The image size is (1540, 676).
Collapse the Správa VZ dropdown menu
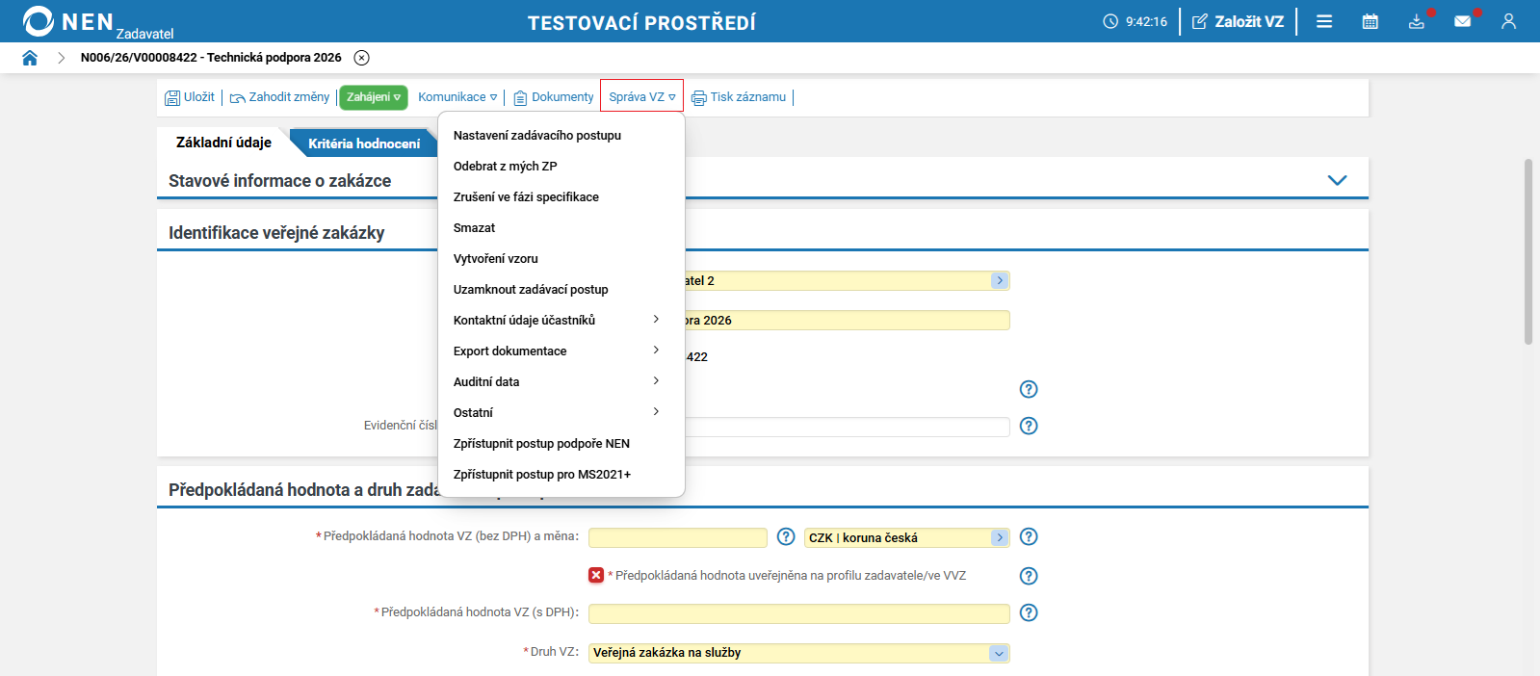pos(641,97)
